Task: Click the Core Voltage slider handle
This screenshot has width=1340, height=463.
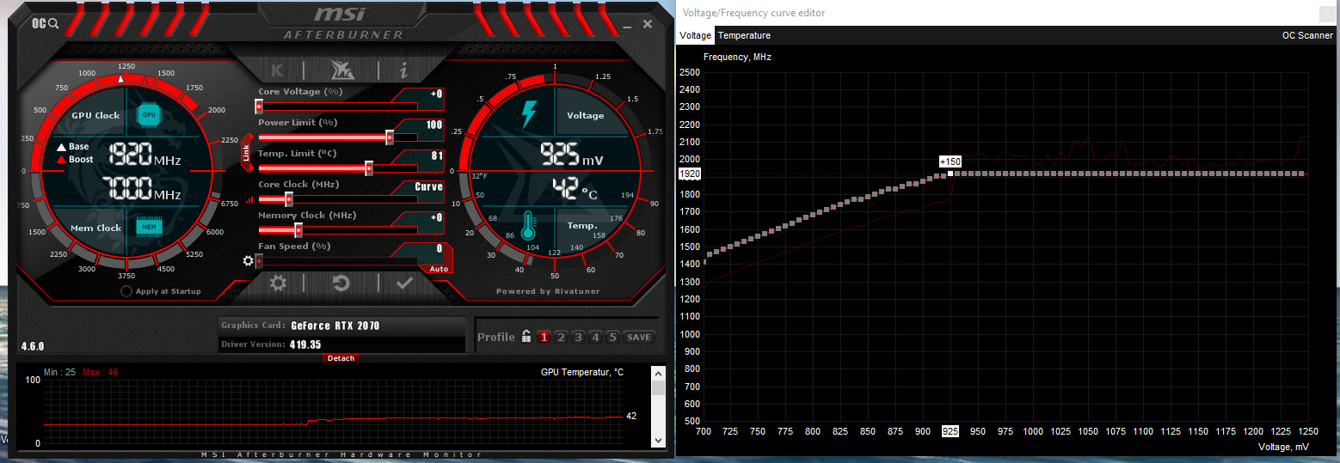Action: (x=259, y=107)
